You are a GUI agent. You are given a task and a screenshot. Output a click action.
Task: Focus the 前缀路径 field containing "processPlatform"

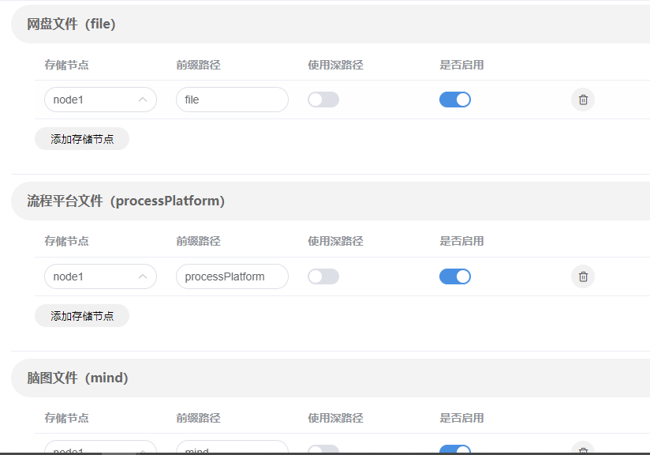tap(232, 276)
